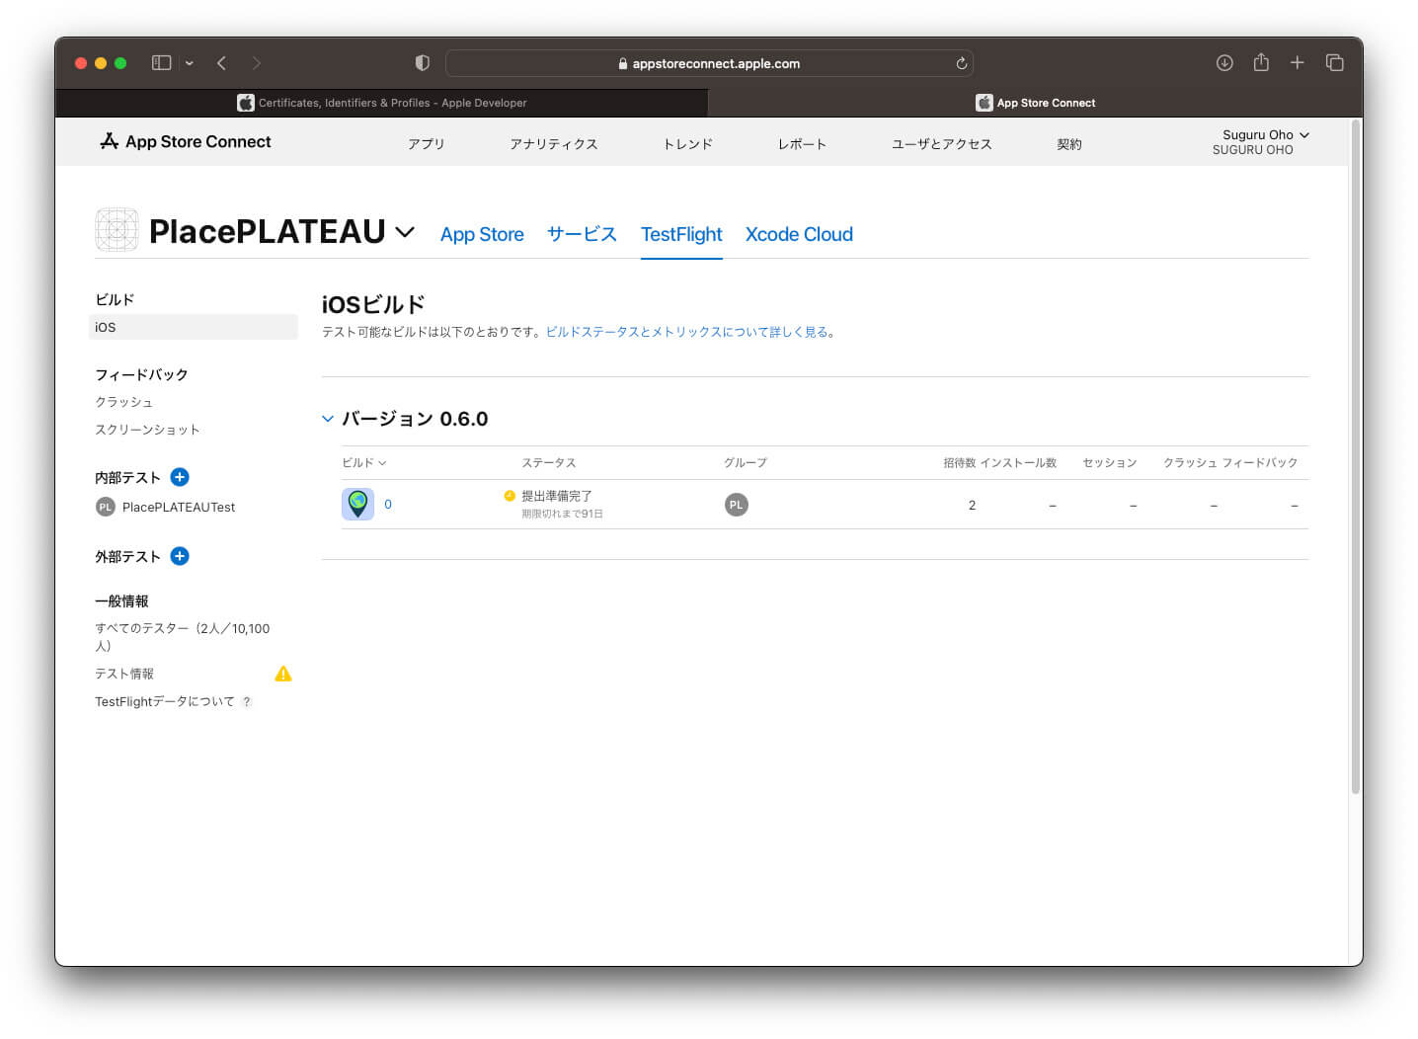Click the PL group badge in build row

(736, 505)
